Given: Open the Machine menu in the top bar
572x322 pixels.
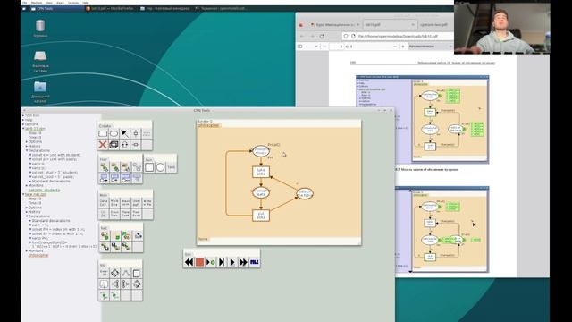Looking at the screenshot, I should pyautogui.click(x=36, y=3).
